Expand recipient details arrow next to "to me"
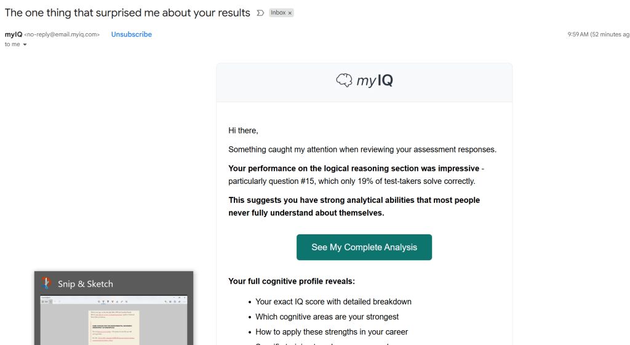The image size is (630, 345). (x=25, y=45)
